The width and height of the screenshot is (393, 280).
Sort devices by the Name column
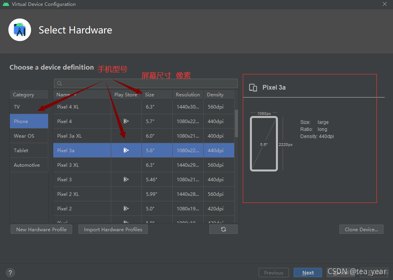pos(62,94)
